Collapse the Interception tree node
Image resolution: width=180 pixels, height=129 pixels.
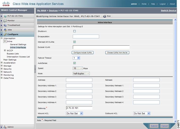(2, 38)
